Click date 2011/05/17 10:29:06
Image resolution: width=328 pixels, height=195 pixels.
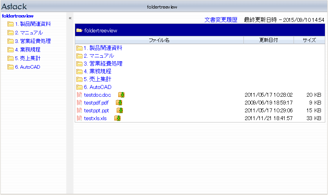point(269,111)
